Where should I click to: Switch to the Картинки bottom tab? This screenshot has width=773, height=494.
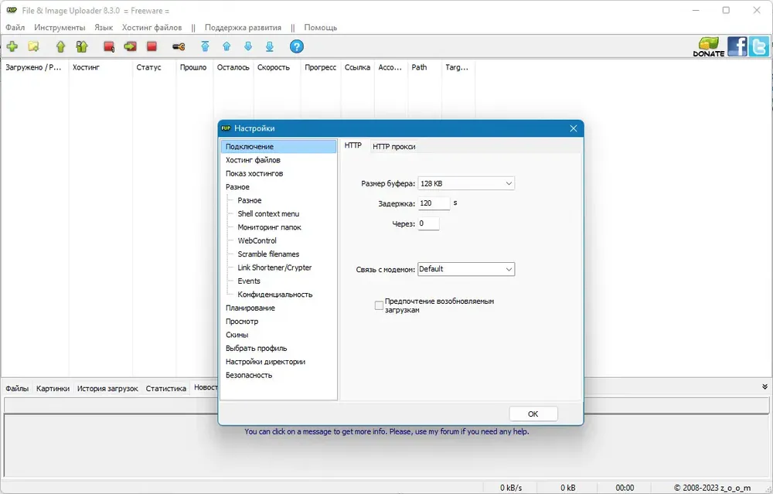click(x=53, y=389)
